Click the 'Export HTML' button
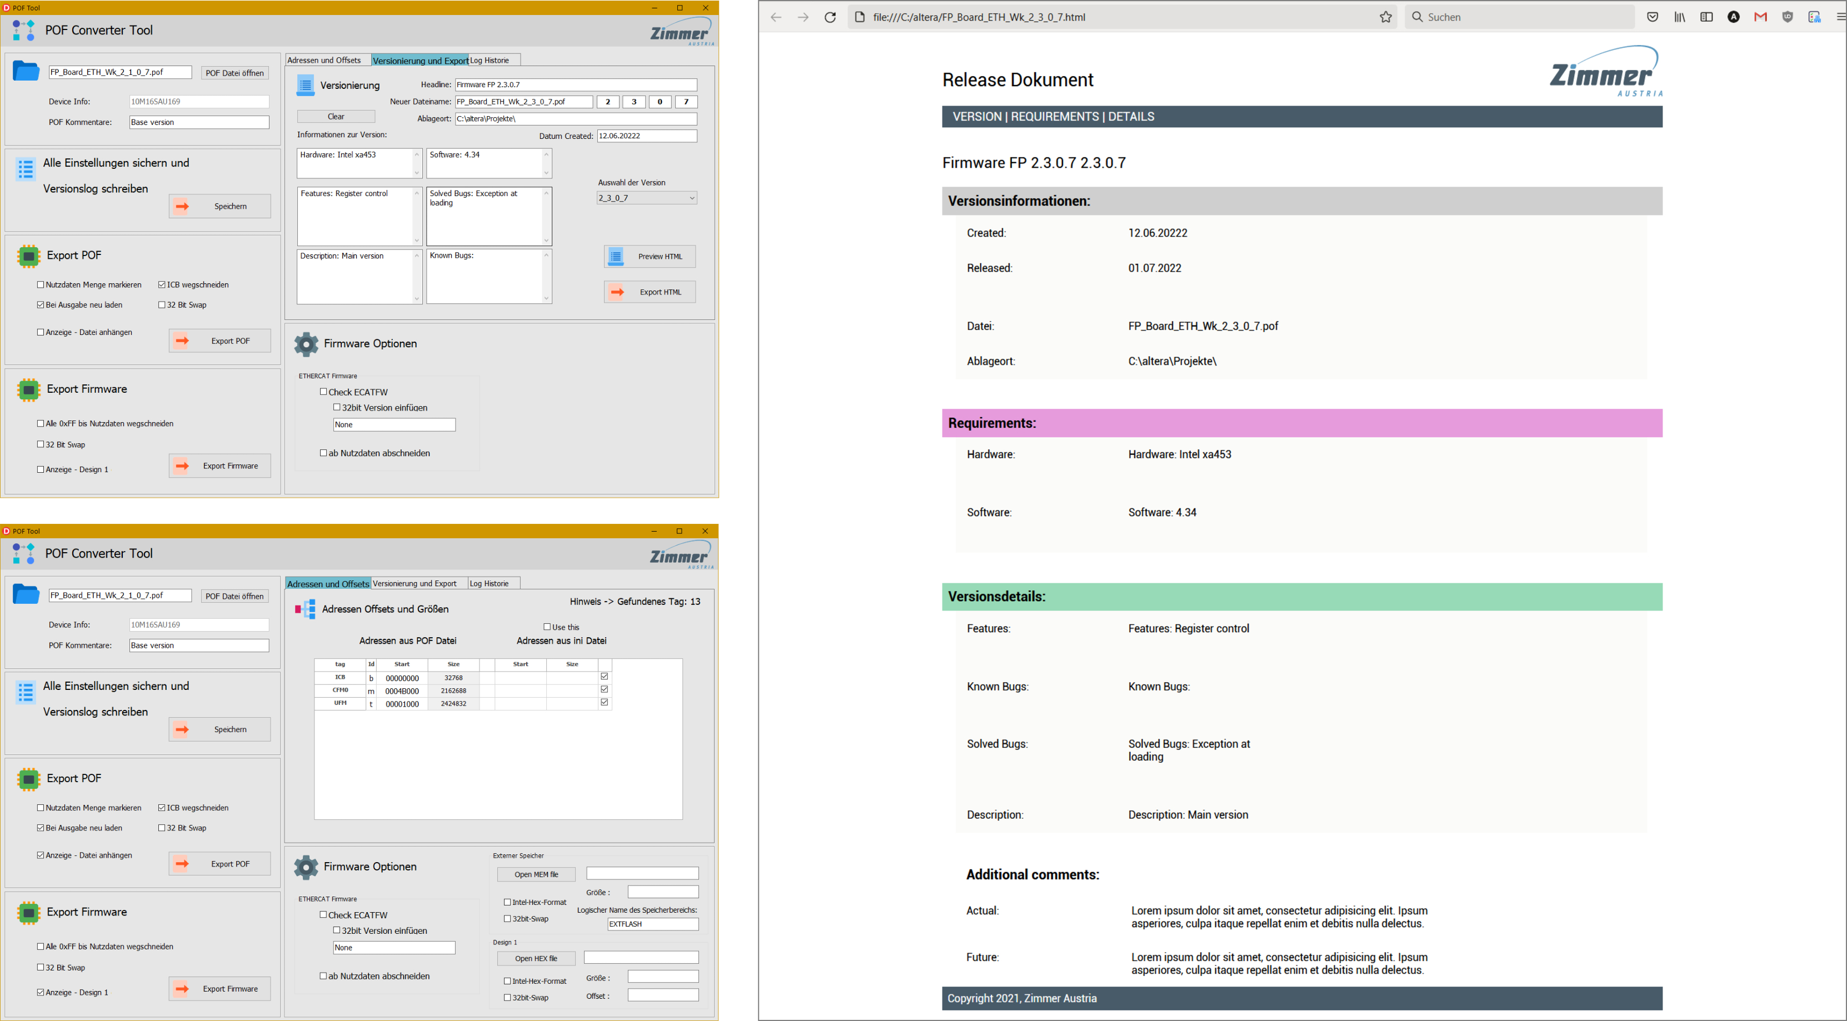Image resolution: width=1847 pixels, height=1021 pixels. (x=650, y=293)
